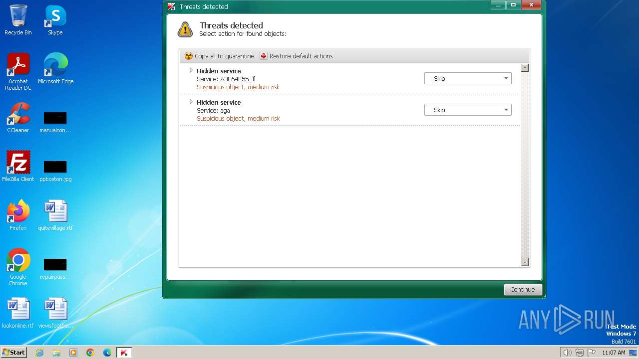Select the manualcon... desktop file

point(55,122)
